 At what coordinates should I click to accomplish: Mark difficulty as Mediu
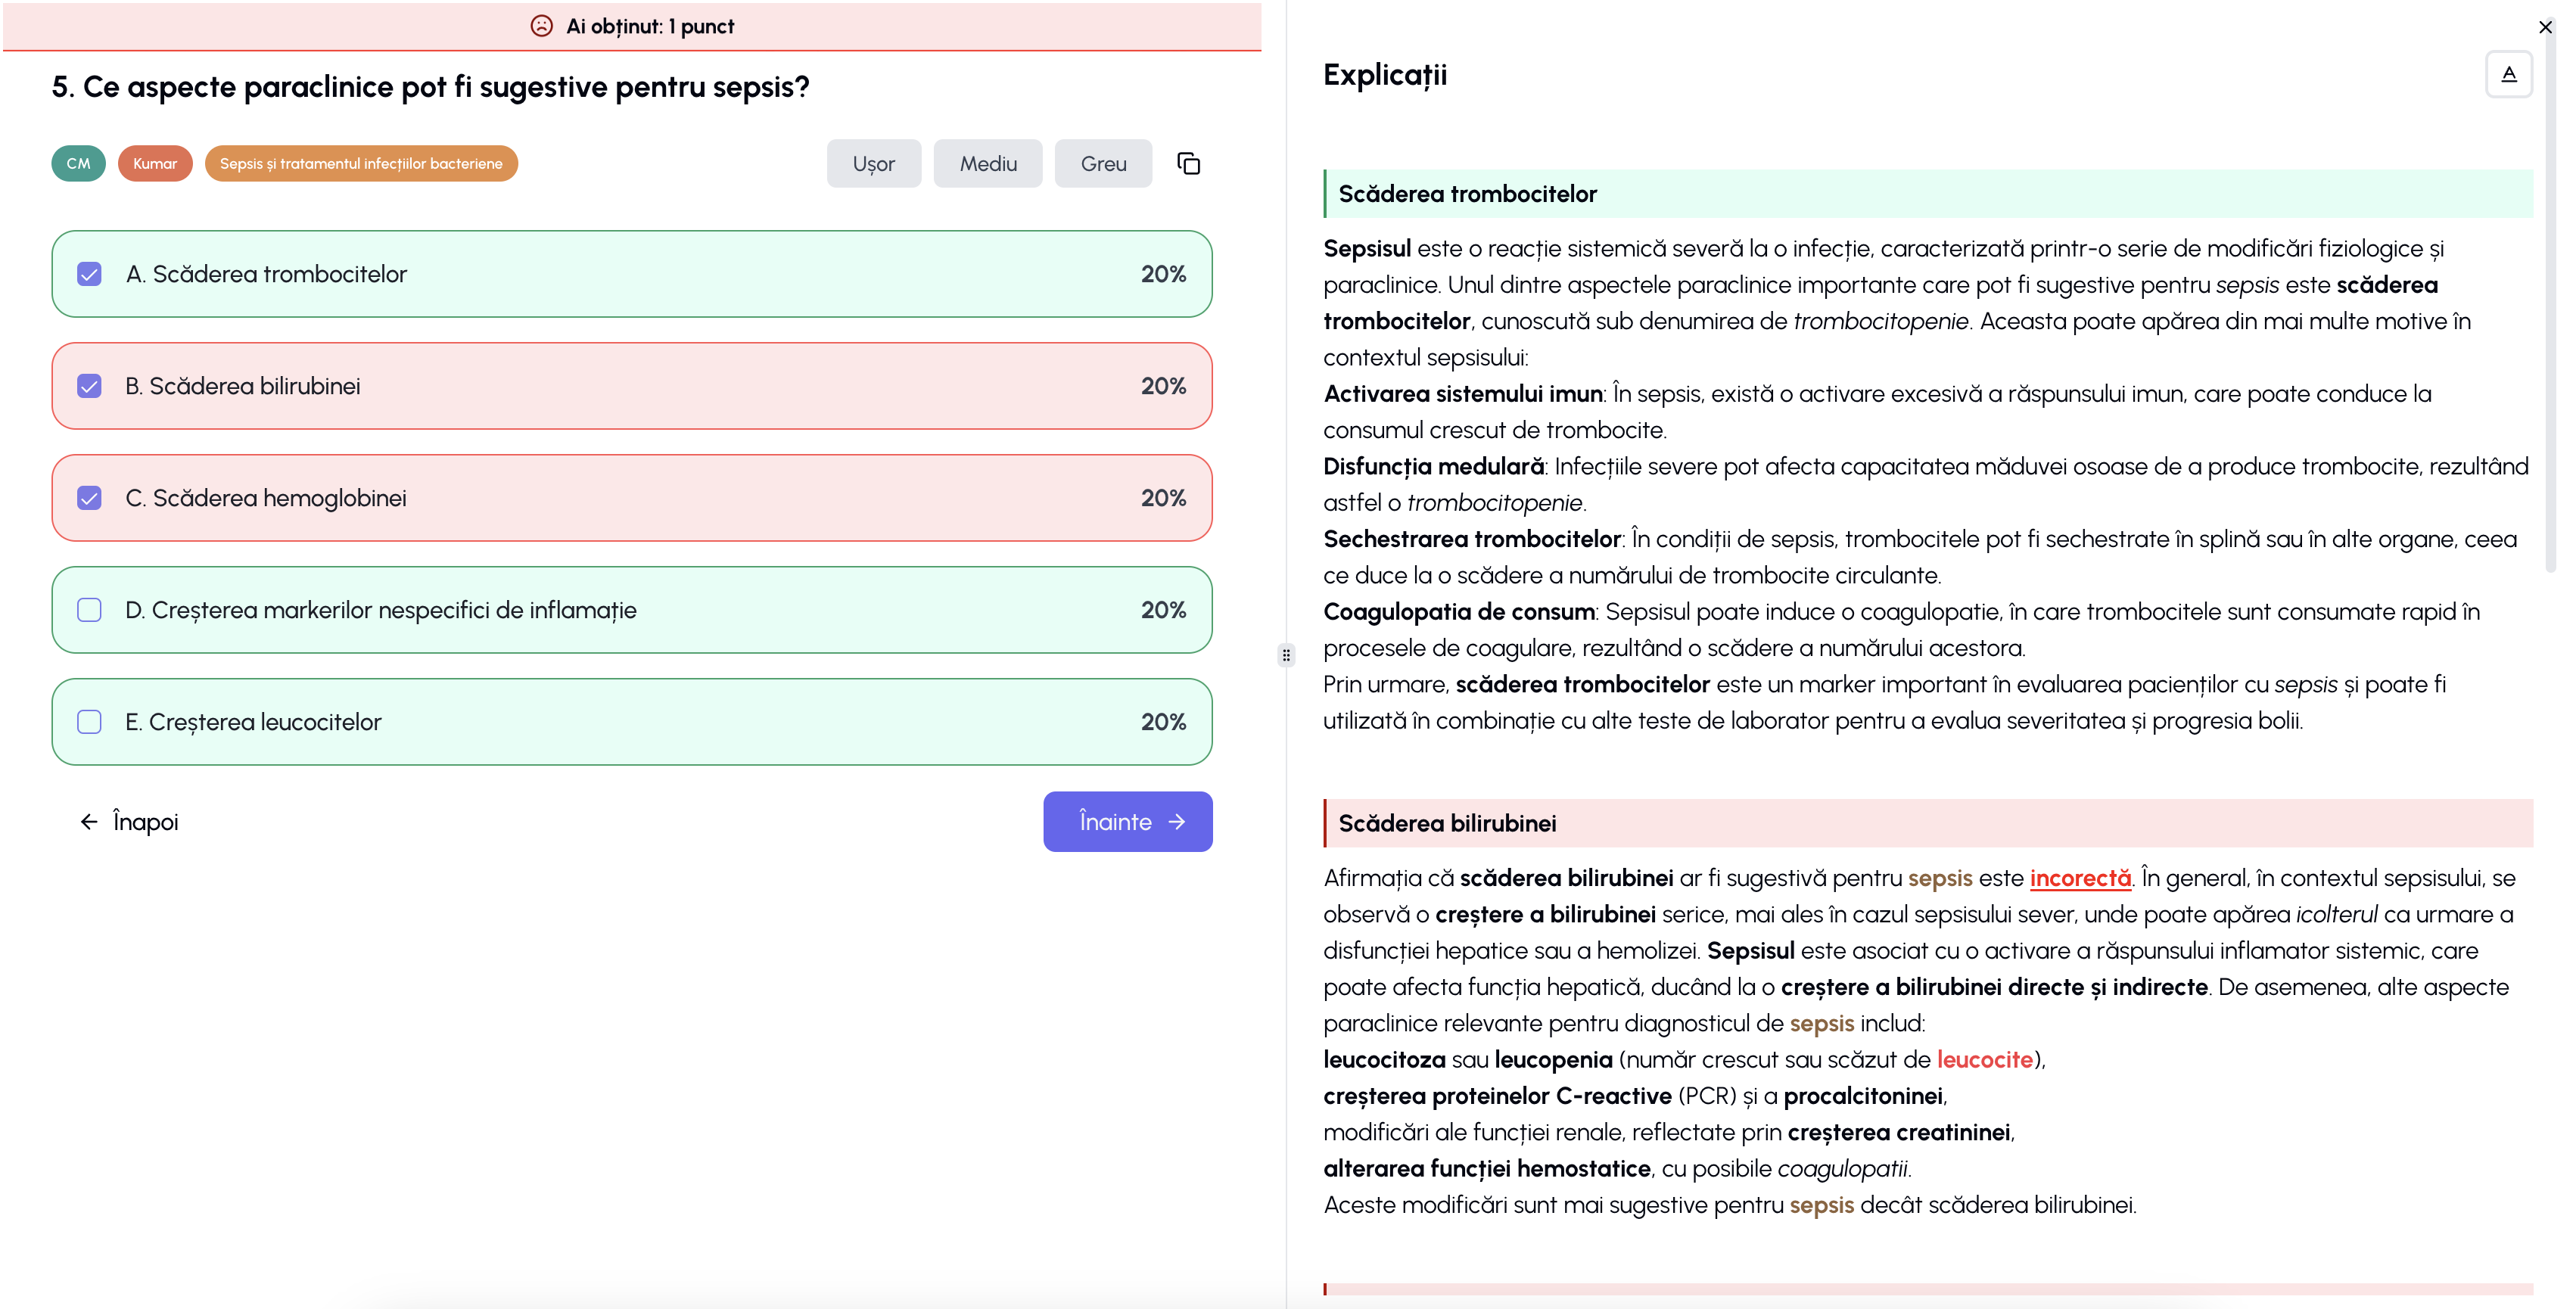pyautogui.click(x=987, y=163)
